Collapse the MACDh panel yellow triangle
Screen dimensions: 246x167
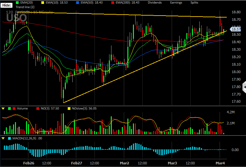pyautogui.click(x=3, y=138)
